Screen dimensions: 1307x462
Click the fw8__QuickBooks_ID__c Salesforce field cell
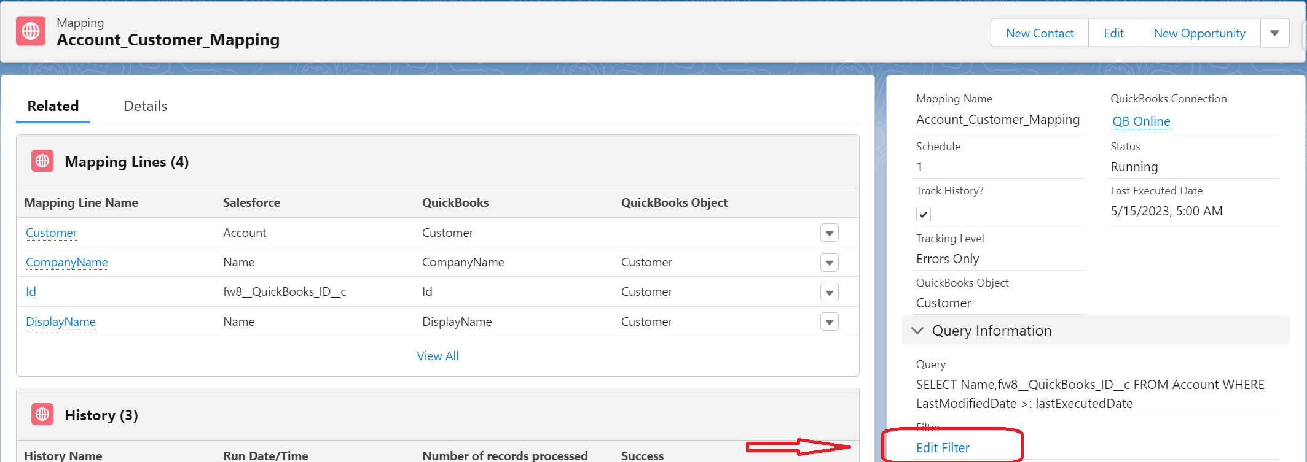(285, 291)
